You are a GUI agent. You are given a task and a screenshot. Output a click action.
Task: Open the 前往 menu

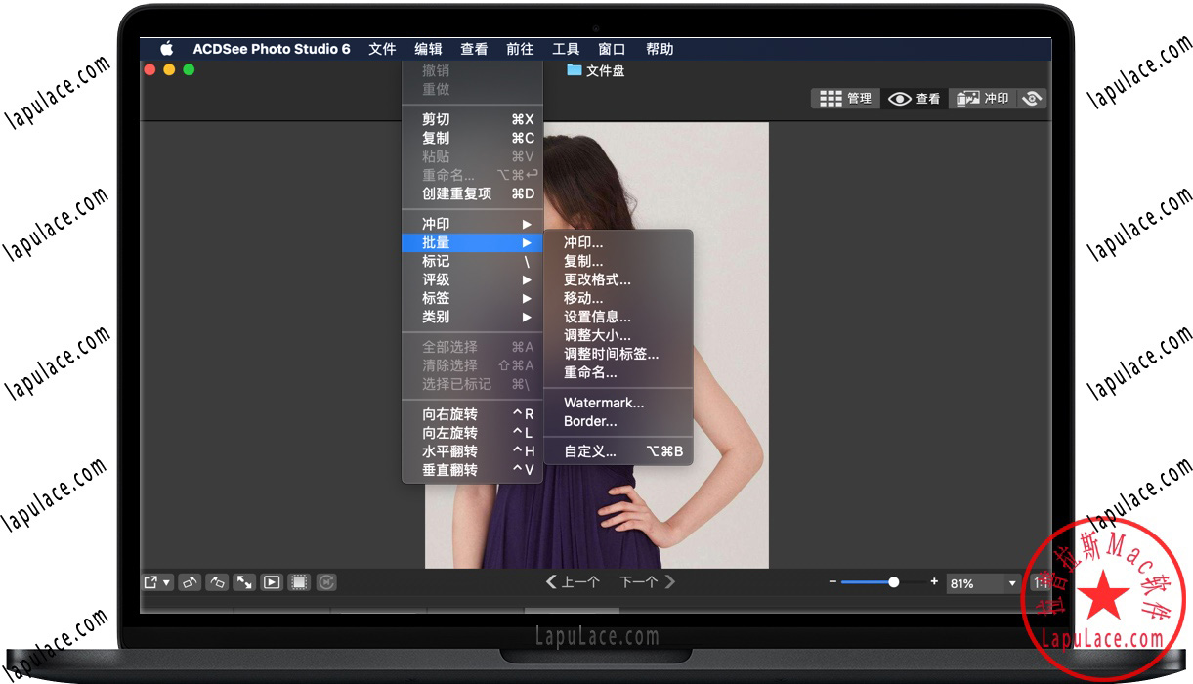point(520,49)
